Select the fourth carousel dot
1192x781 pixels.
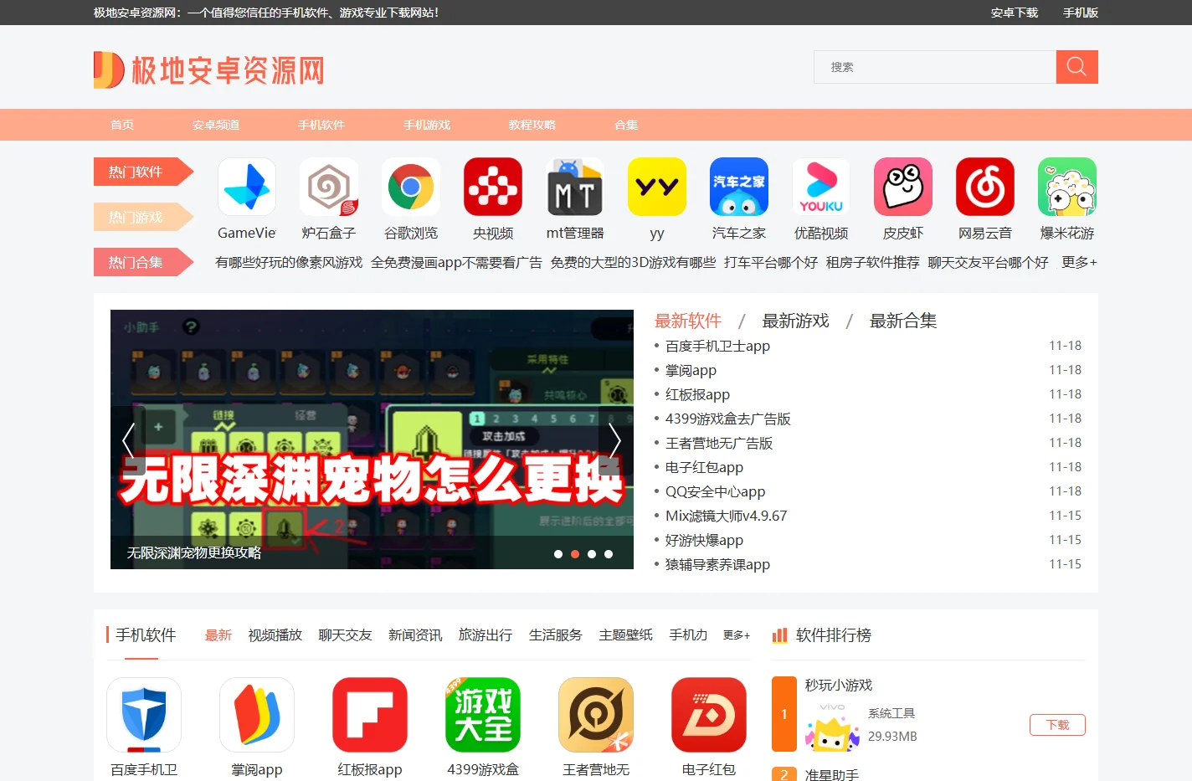coord(609,554)
